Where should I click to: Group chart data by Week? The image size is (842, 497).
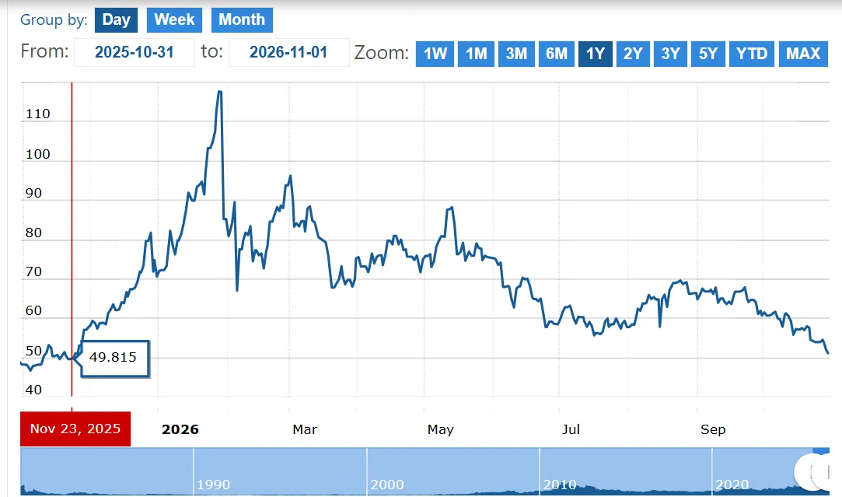[174, 20]
